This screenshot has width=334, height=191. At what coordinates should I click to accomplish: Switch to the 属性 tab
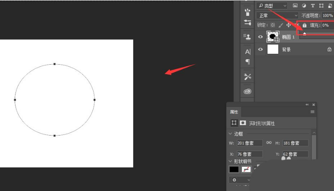234,112
